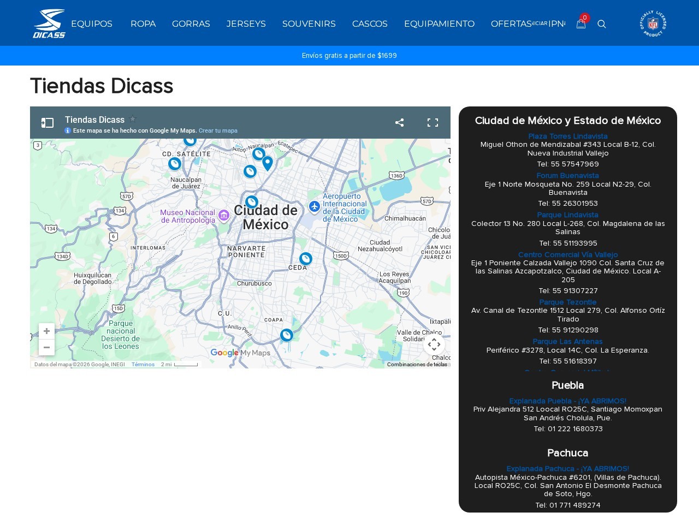Select the Museo Nacional de Antropología marker
Viewport: 699px width, 524px height.
pyautogui.click(x=224, y=216)
